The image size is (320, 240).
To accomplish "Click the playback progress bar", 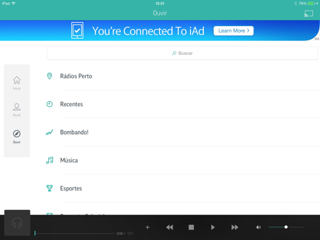I will pos(75,233).
